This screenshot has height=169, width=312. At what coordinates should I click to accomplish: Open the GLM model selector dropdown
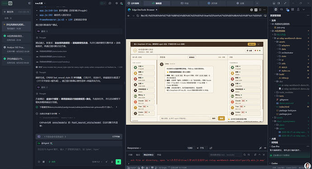click(97, 162)
